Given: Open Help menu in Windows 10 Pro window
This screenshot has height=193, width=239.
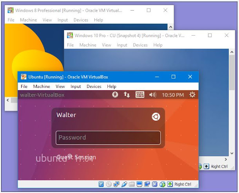Looking at the screenshot, I should pyautogui.click(x=158, y=45).
